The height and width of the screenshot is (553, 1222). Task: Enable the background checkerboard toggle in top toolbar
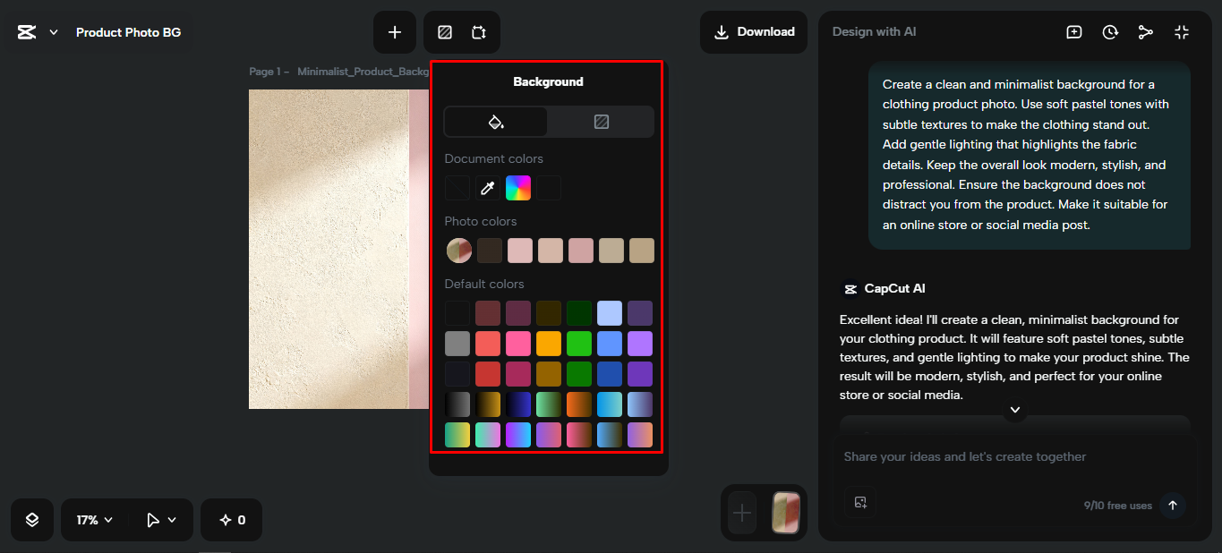point(444,31)
